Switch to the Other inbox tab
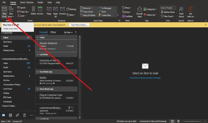 (x=53, y=32)
